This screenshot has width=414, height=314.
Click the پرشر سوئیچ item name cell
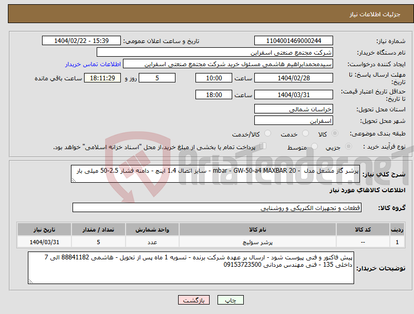[257, 242]
